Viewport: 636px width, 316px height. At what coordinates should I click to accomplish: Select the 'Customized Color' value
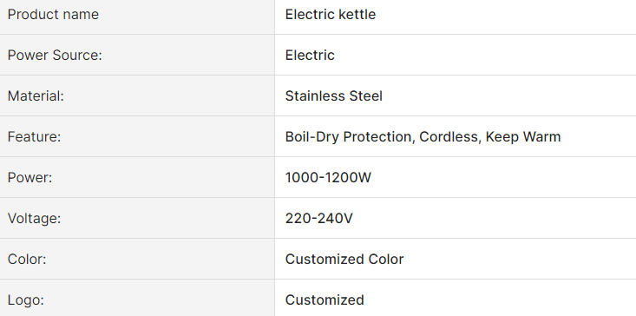(x=344, y=260)
